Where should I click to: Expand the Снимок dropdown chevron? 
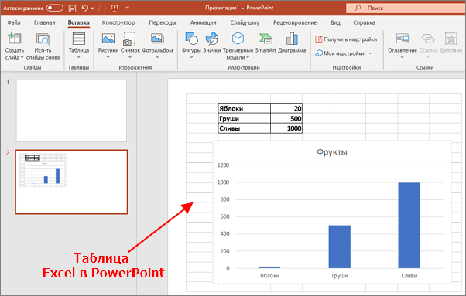[130, 57]
